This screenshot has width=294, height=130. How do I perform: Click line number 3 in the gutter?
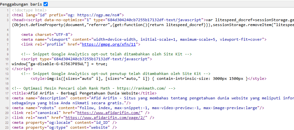point(8,20)
